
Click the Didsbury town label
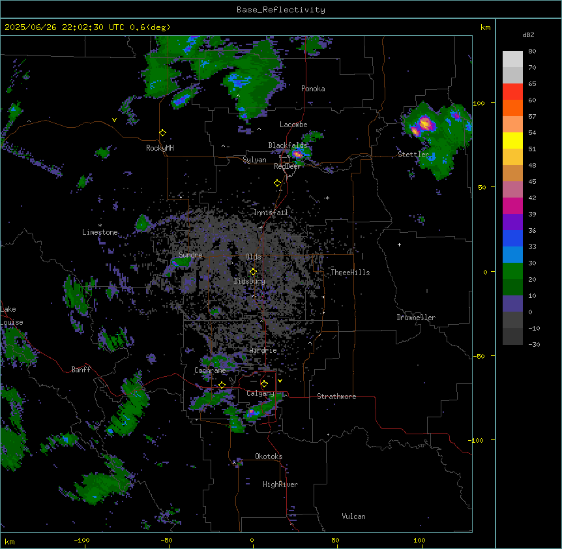[x=250, y=281]
